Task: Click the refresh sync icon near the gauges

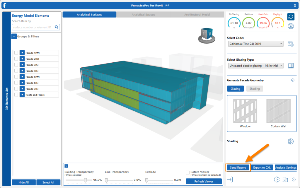Action: coord(291,17)
